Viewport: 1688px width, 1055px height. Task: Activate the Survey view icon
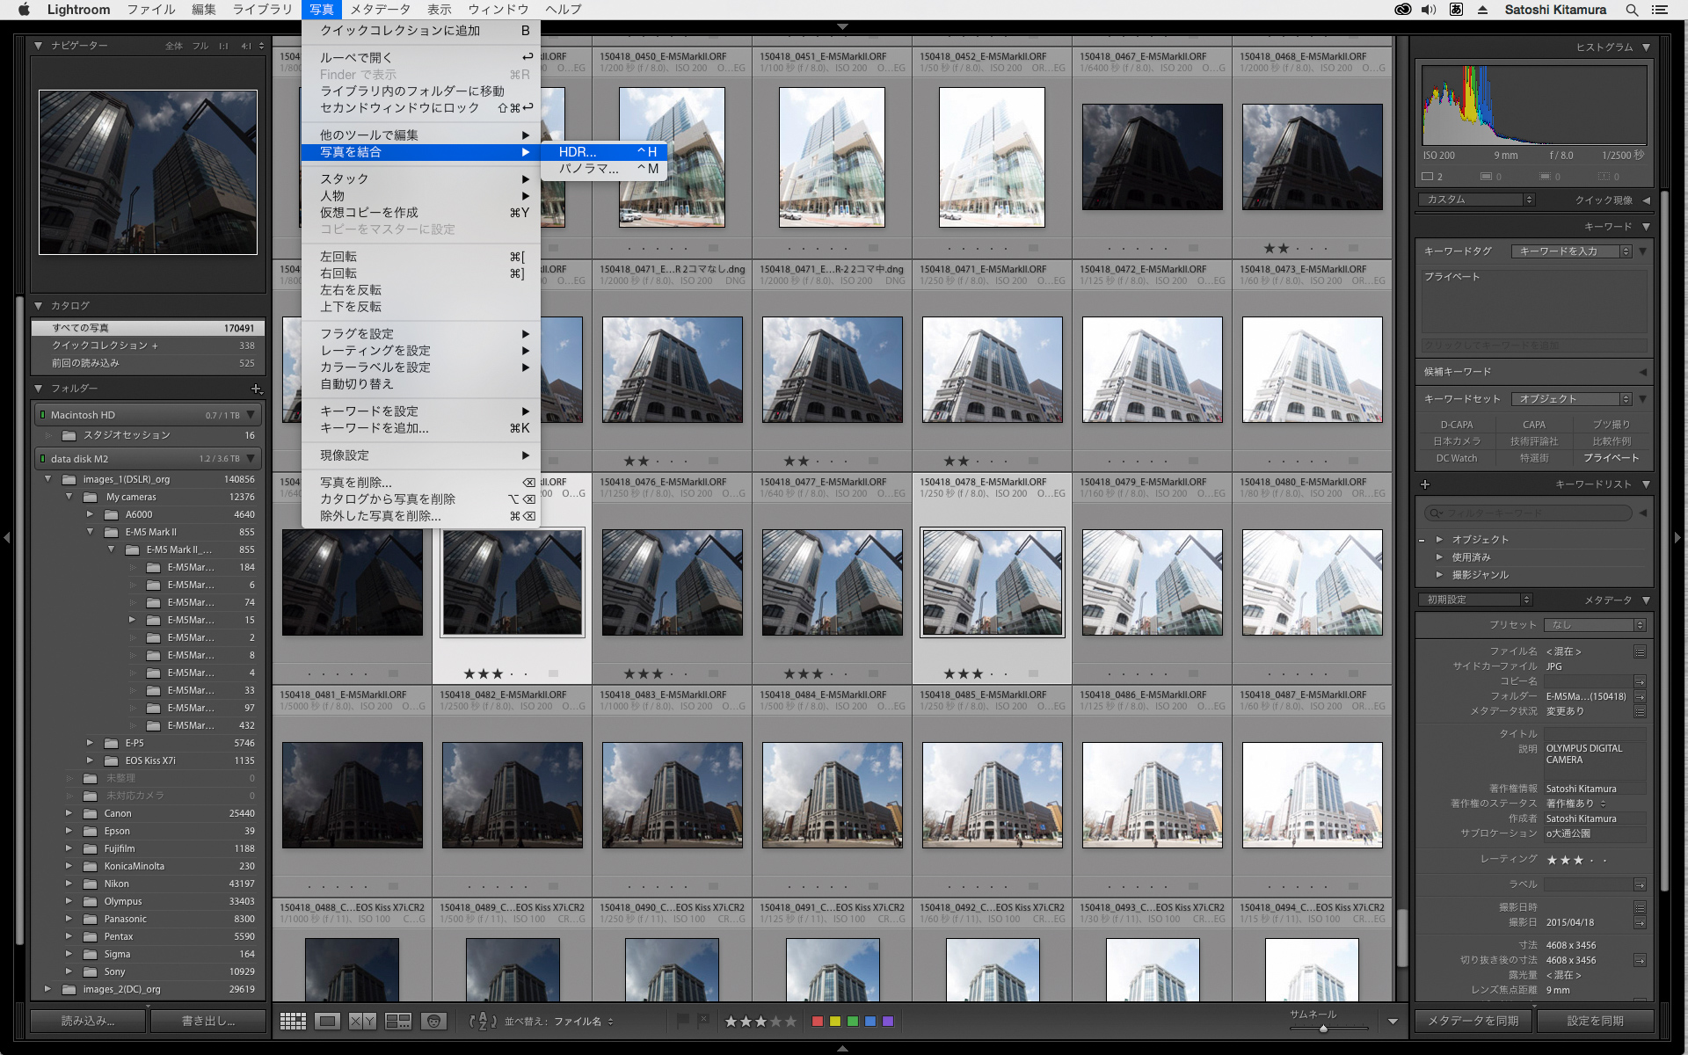[398, 1021]
